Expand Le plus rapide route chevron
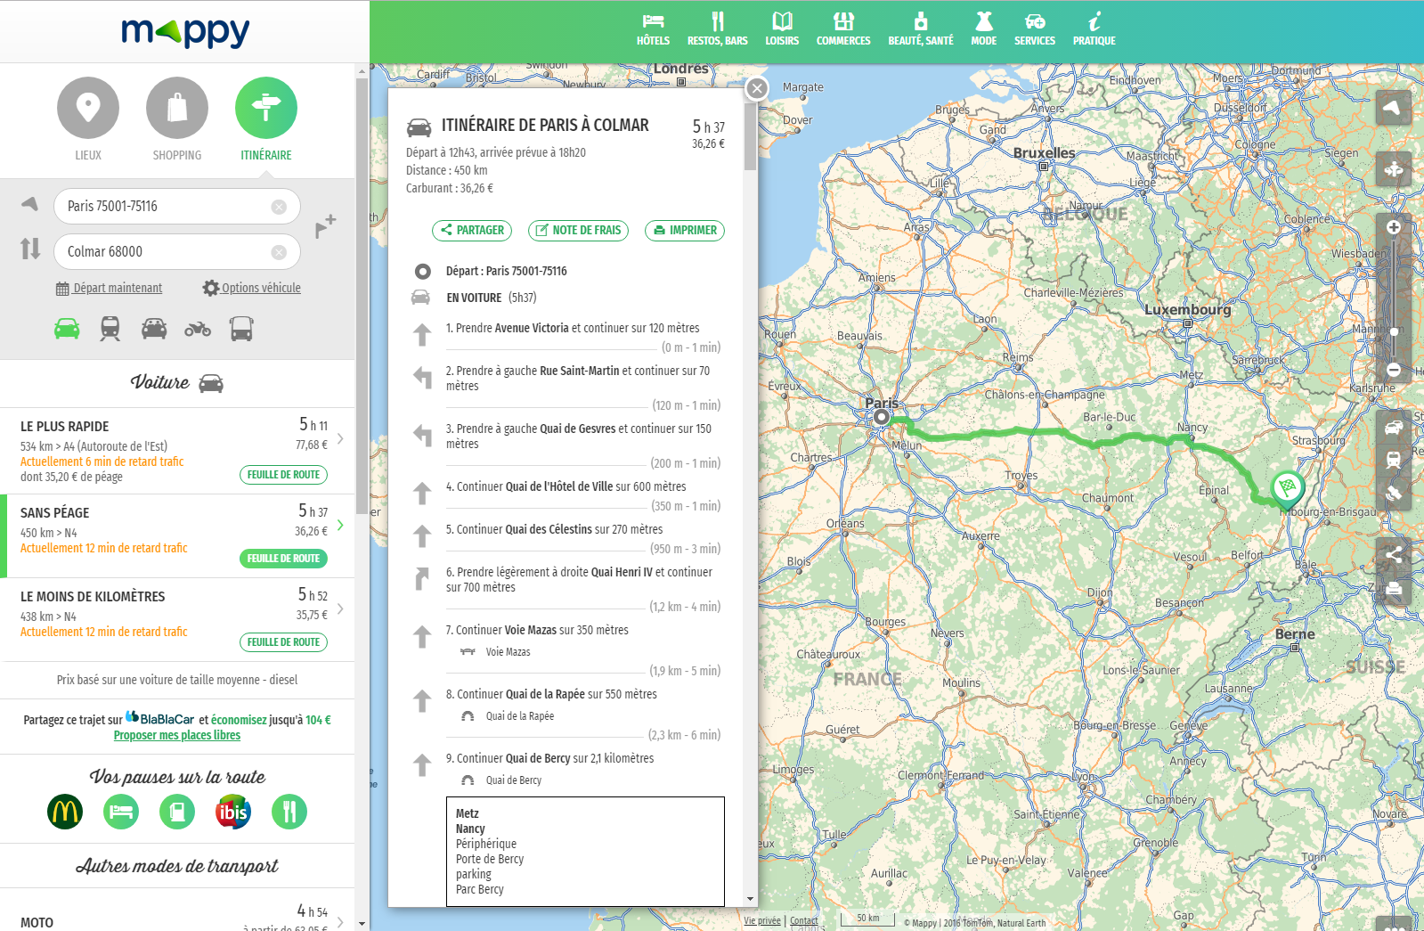Screen dimensions: 1424x931 (x=340, y=438)
